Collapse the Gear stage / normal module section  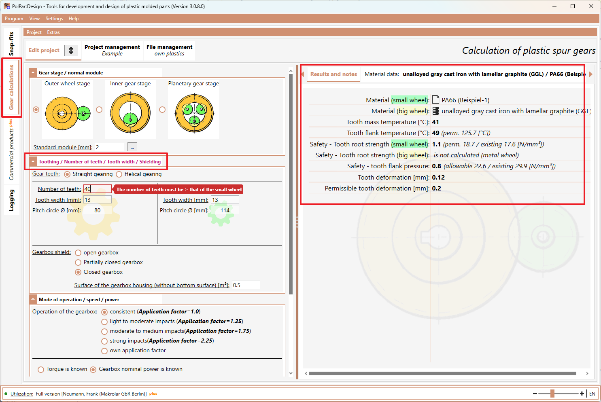(x=33, y=73)
